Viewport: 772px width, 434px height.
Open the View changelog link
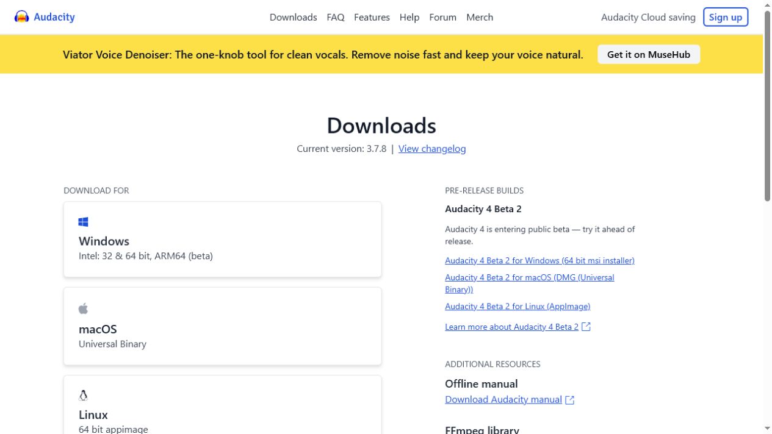(x=432, y=149)
